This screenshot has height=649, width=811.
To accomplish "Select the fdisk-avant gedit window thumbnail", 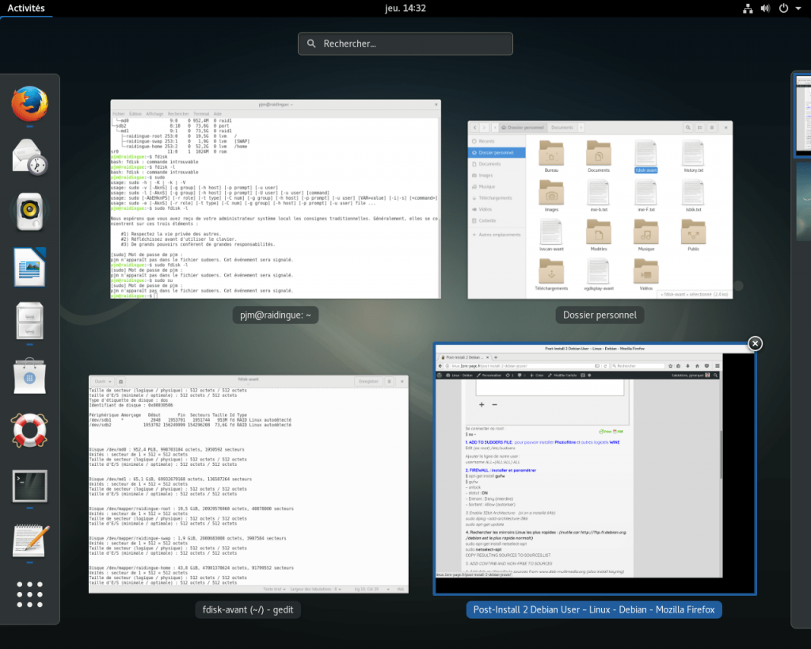I will click(x=248, y=483).
